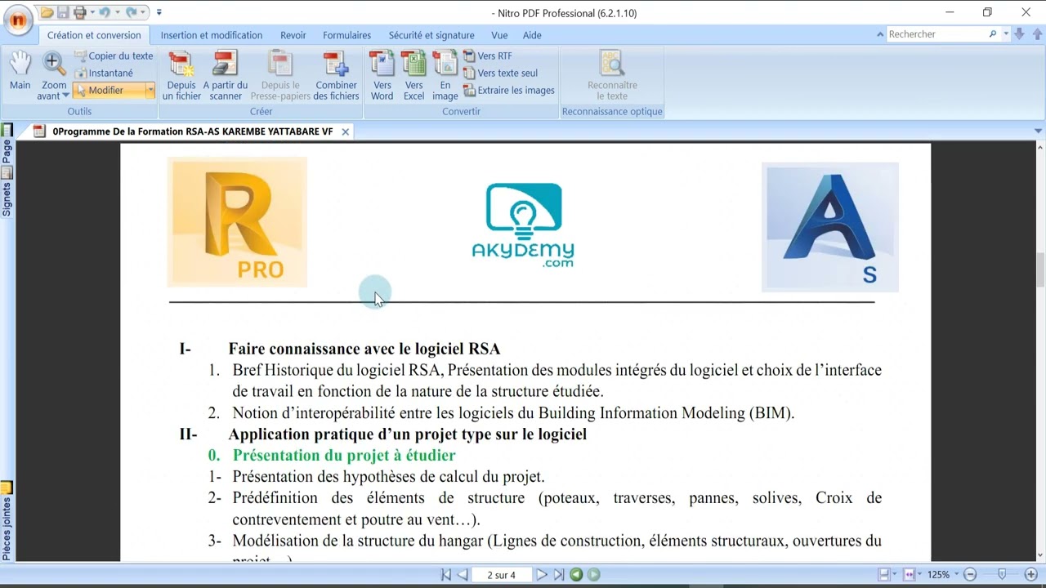
Task: Open the Undo history dropdown
Action: (116, 12)
